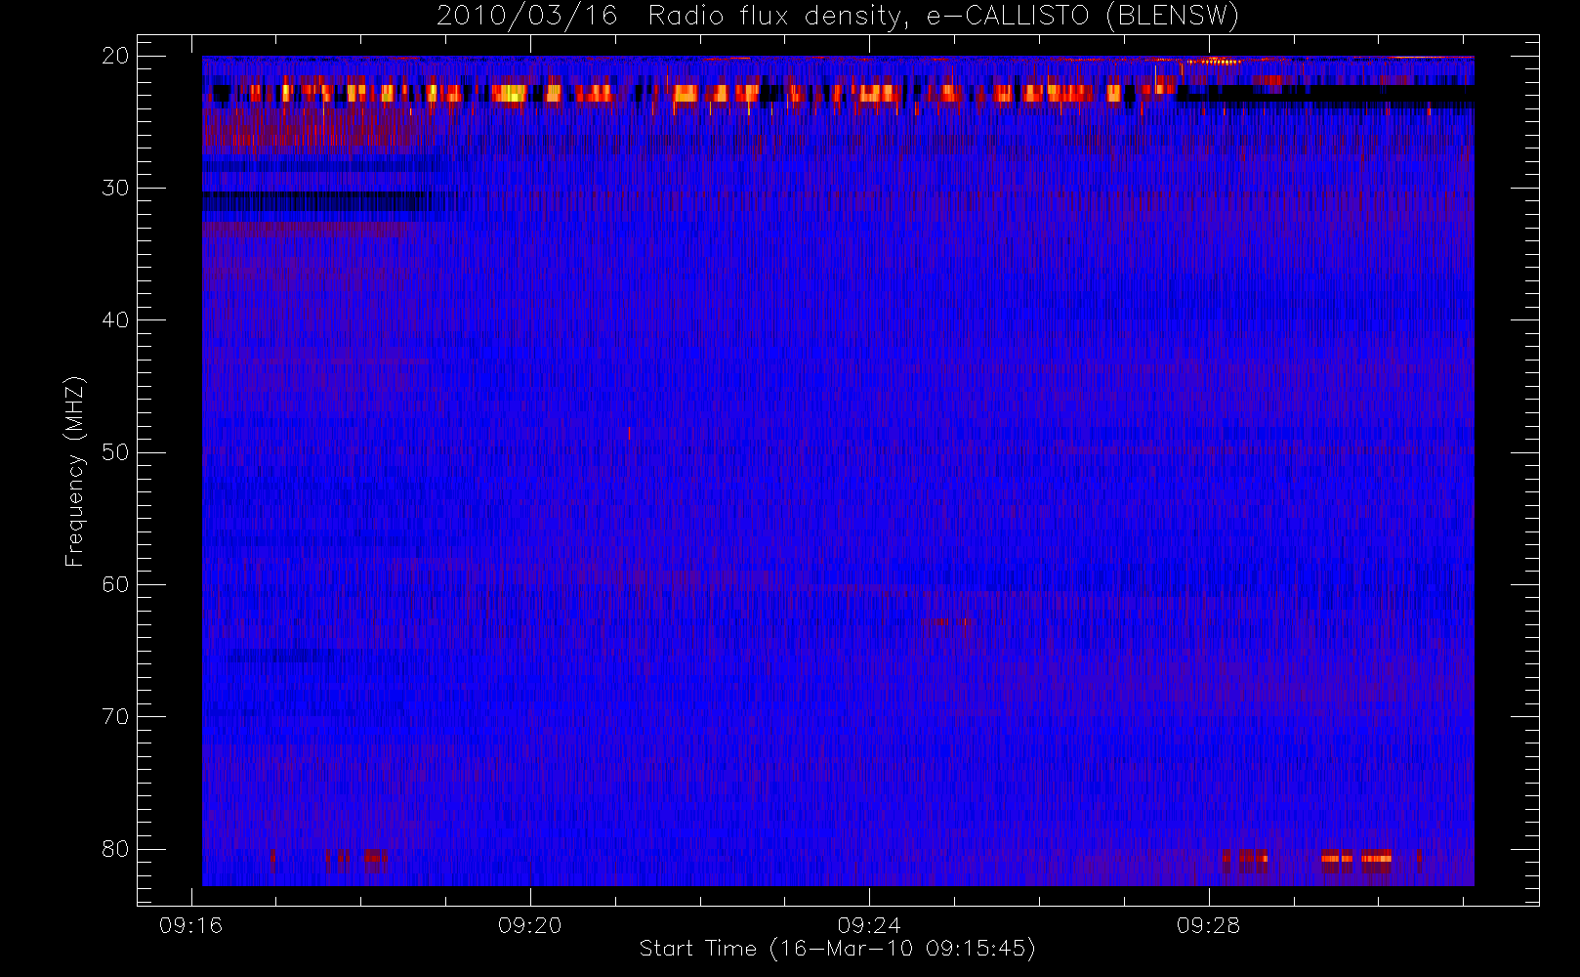The height and width of the screenshot is (977, 1580).
Task: Click the "Frequency (MHZ)" axis label
Action: [x=74, y=471]
